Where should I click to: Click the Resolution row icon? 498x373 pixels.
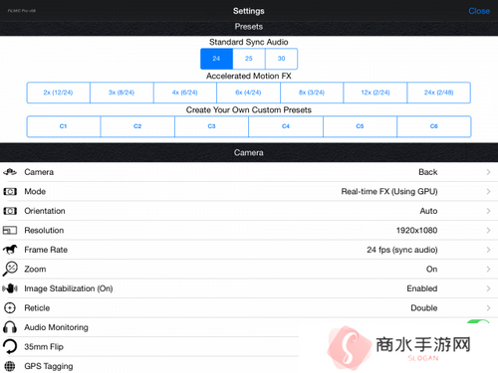click(x=10, y=230)
